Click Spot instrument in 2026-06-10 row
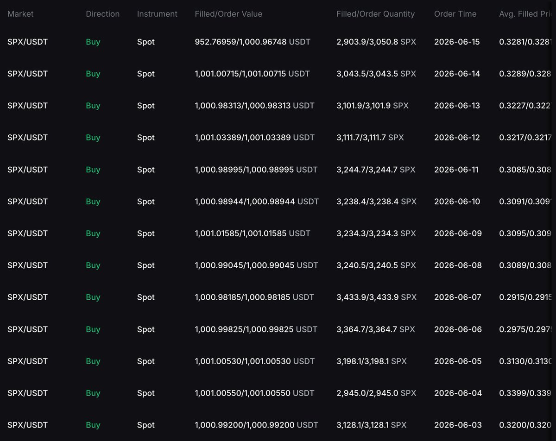The width and height of the screenshot is (556, 441). coord(146,202)
